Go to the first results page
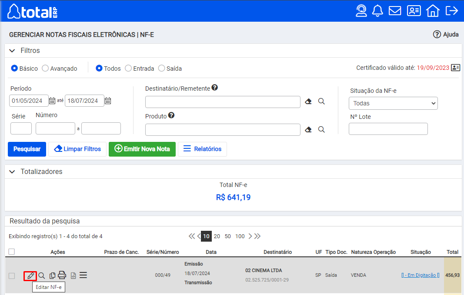Screen dimensions: 464x295 click(x=192, y=236)
